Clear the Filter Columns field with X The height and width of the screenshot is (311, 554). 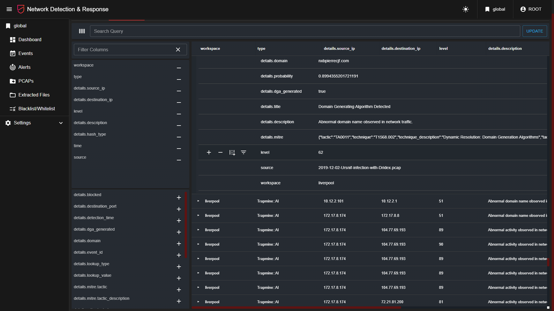click(x=178, y=50)
